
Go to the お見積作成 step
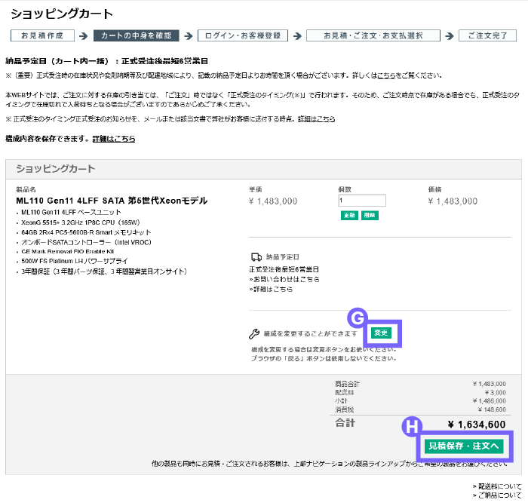point(42,35)
